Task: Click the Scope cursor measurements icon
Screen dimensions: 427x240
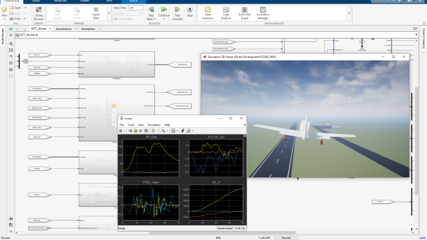Action: pos(188,131)
